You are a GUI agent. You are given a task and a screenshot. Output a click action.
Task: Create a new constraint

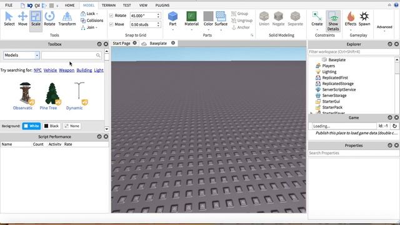click(x=317, y=19)
